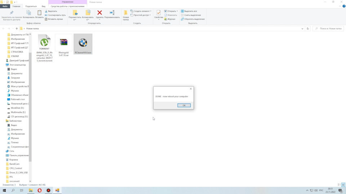Confirm the reboot dialog with OK

[184, 105]
